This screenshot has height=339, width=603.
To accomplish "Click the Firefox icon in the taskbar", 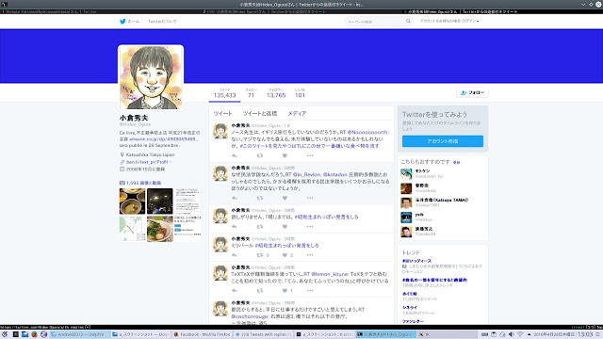I will 34,334.
